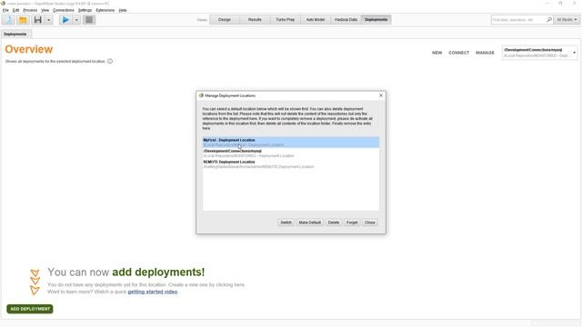Click the Manage Deployment Locations dialog title icon
The height and width of the screenshot is (327, 582).
[x=201, y=95]
